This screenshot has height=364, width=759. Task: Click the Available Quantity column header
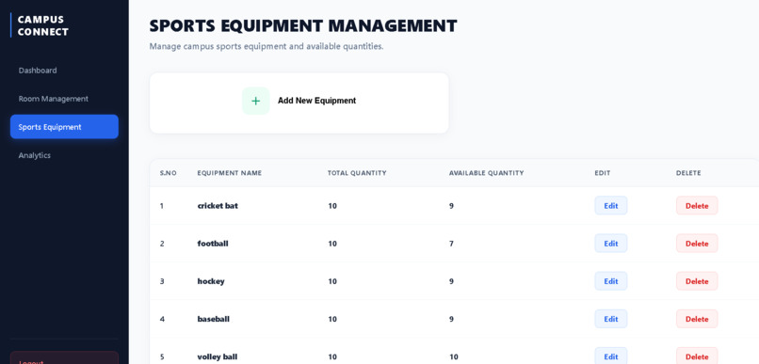[487, 173]
